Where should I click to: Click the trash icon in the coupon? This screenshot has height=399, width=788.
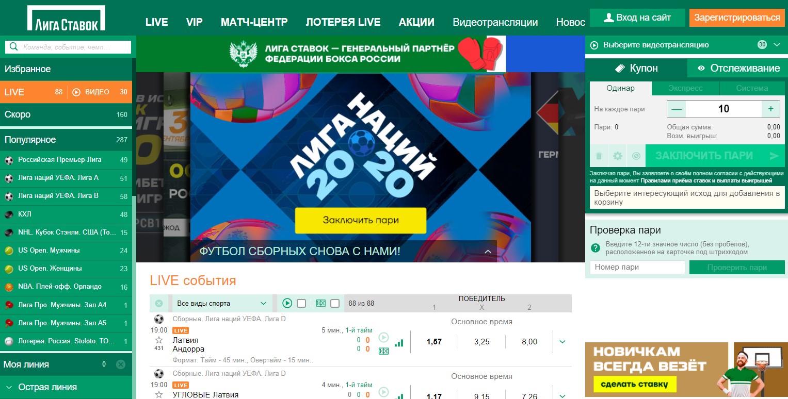[x=599, y=156]
